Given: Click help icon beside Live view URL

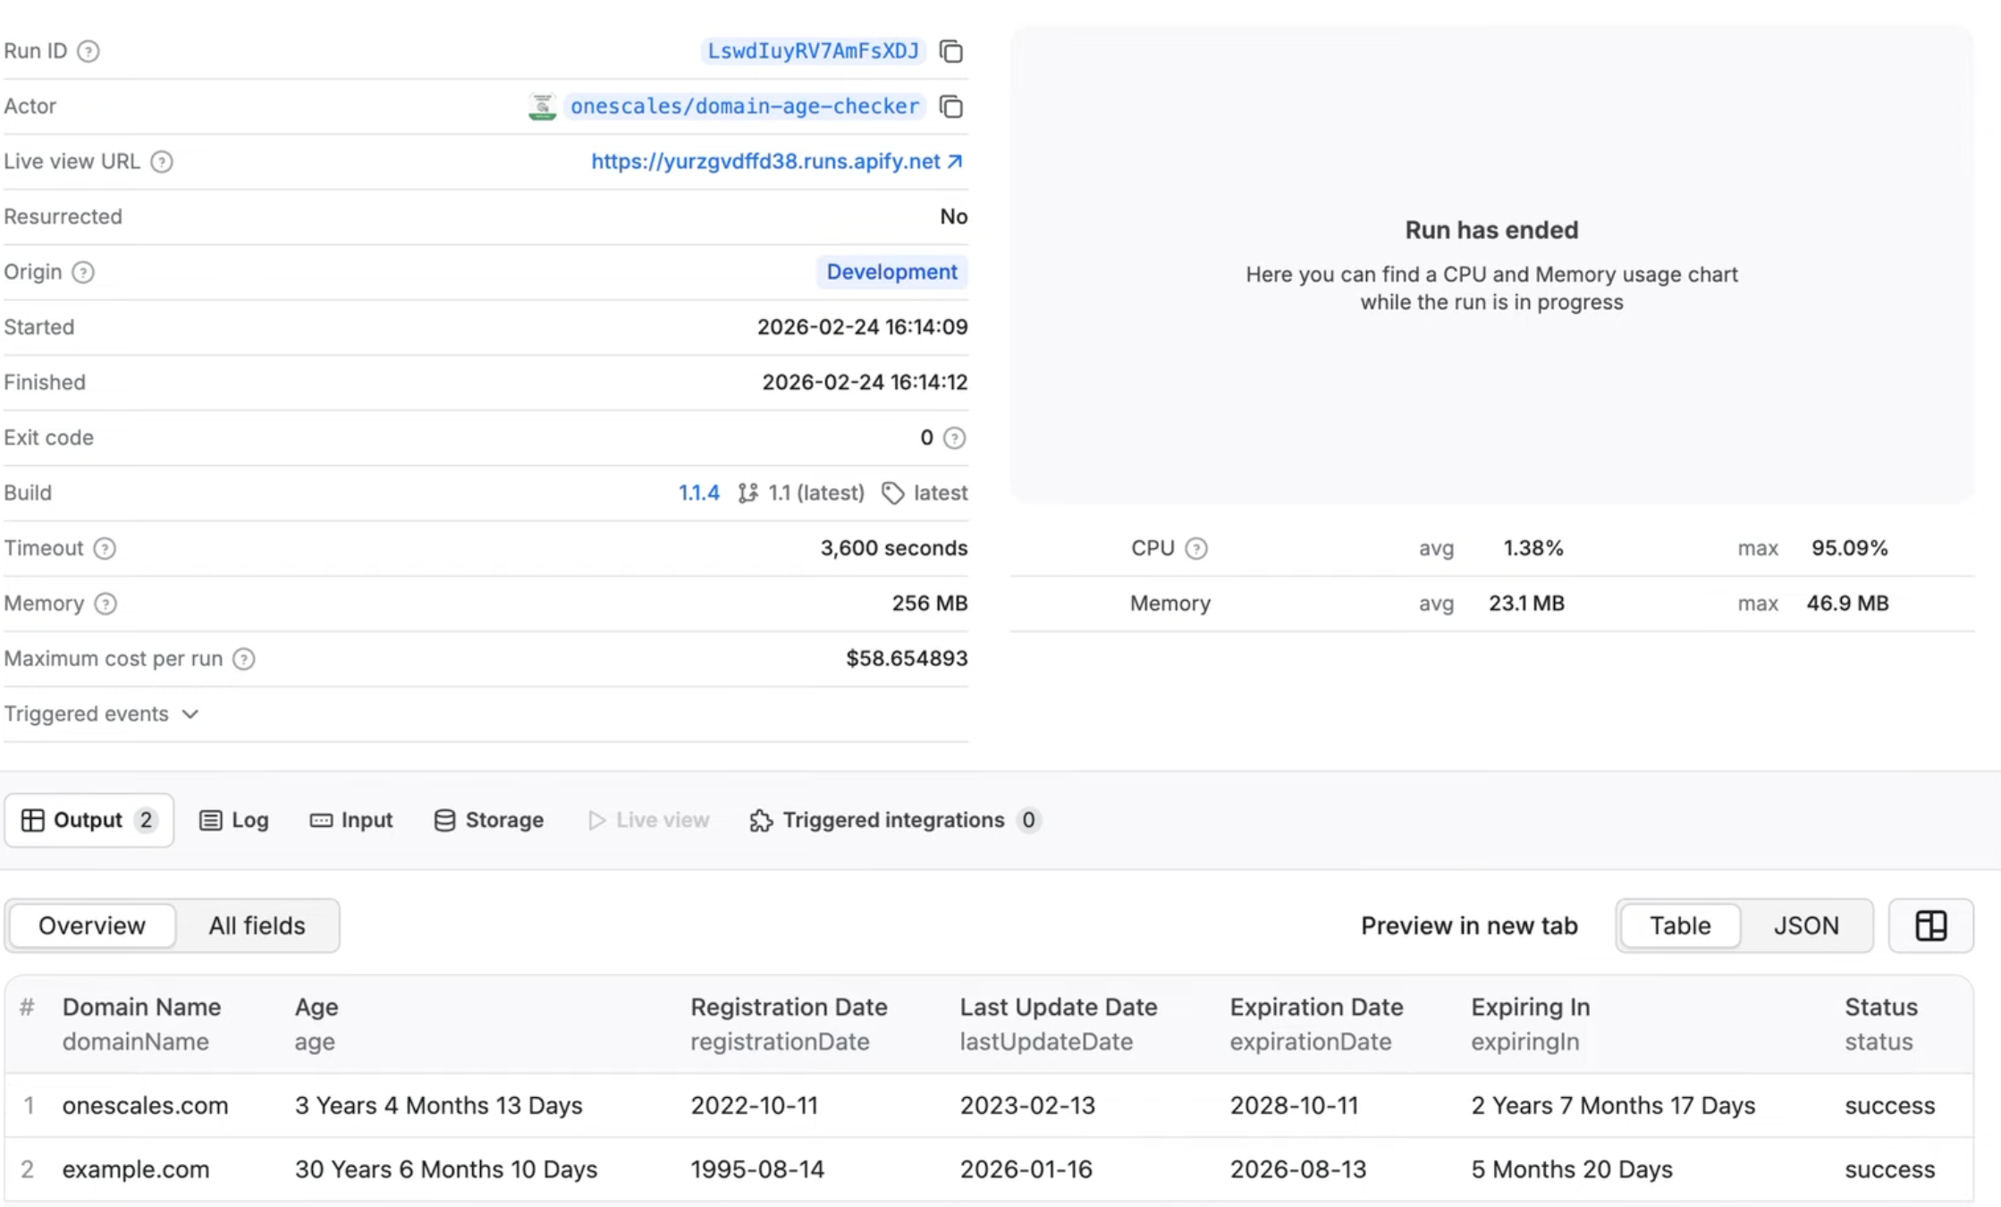Looking at the screenshot, I should 162,162.
